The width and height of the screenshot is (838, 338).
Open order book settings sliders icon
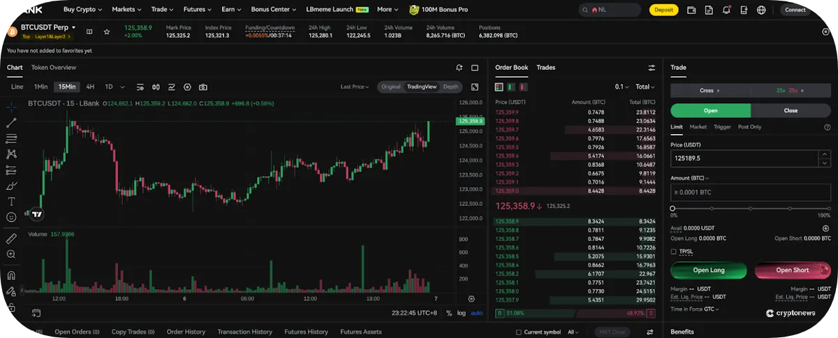pyautogui.click(x=652, y=68)
